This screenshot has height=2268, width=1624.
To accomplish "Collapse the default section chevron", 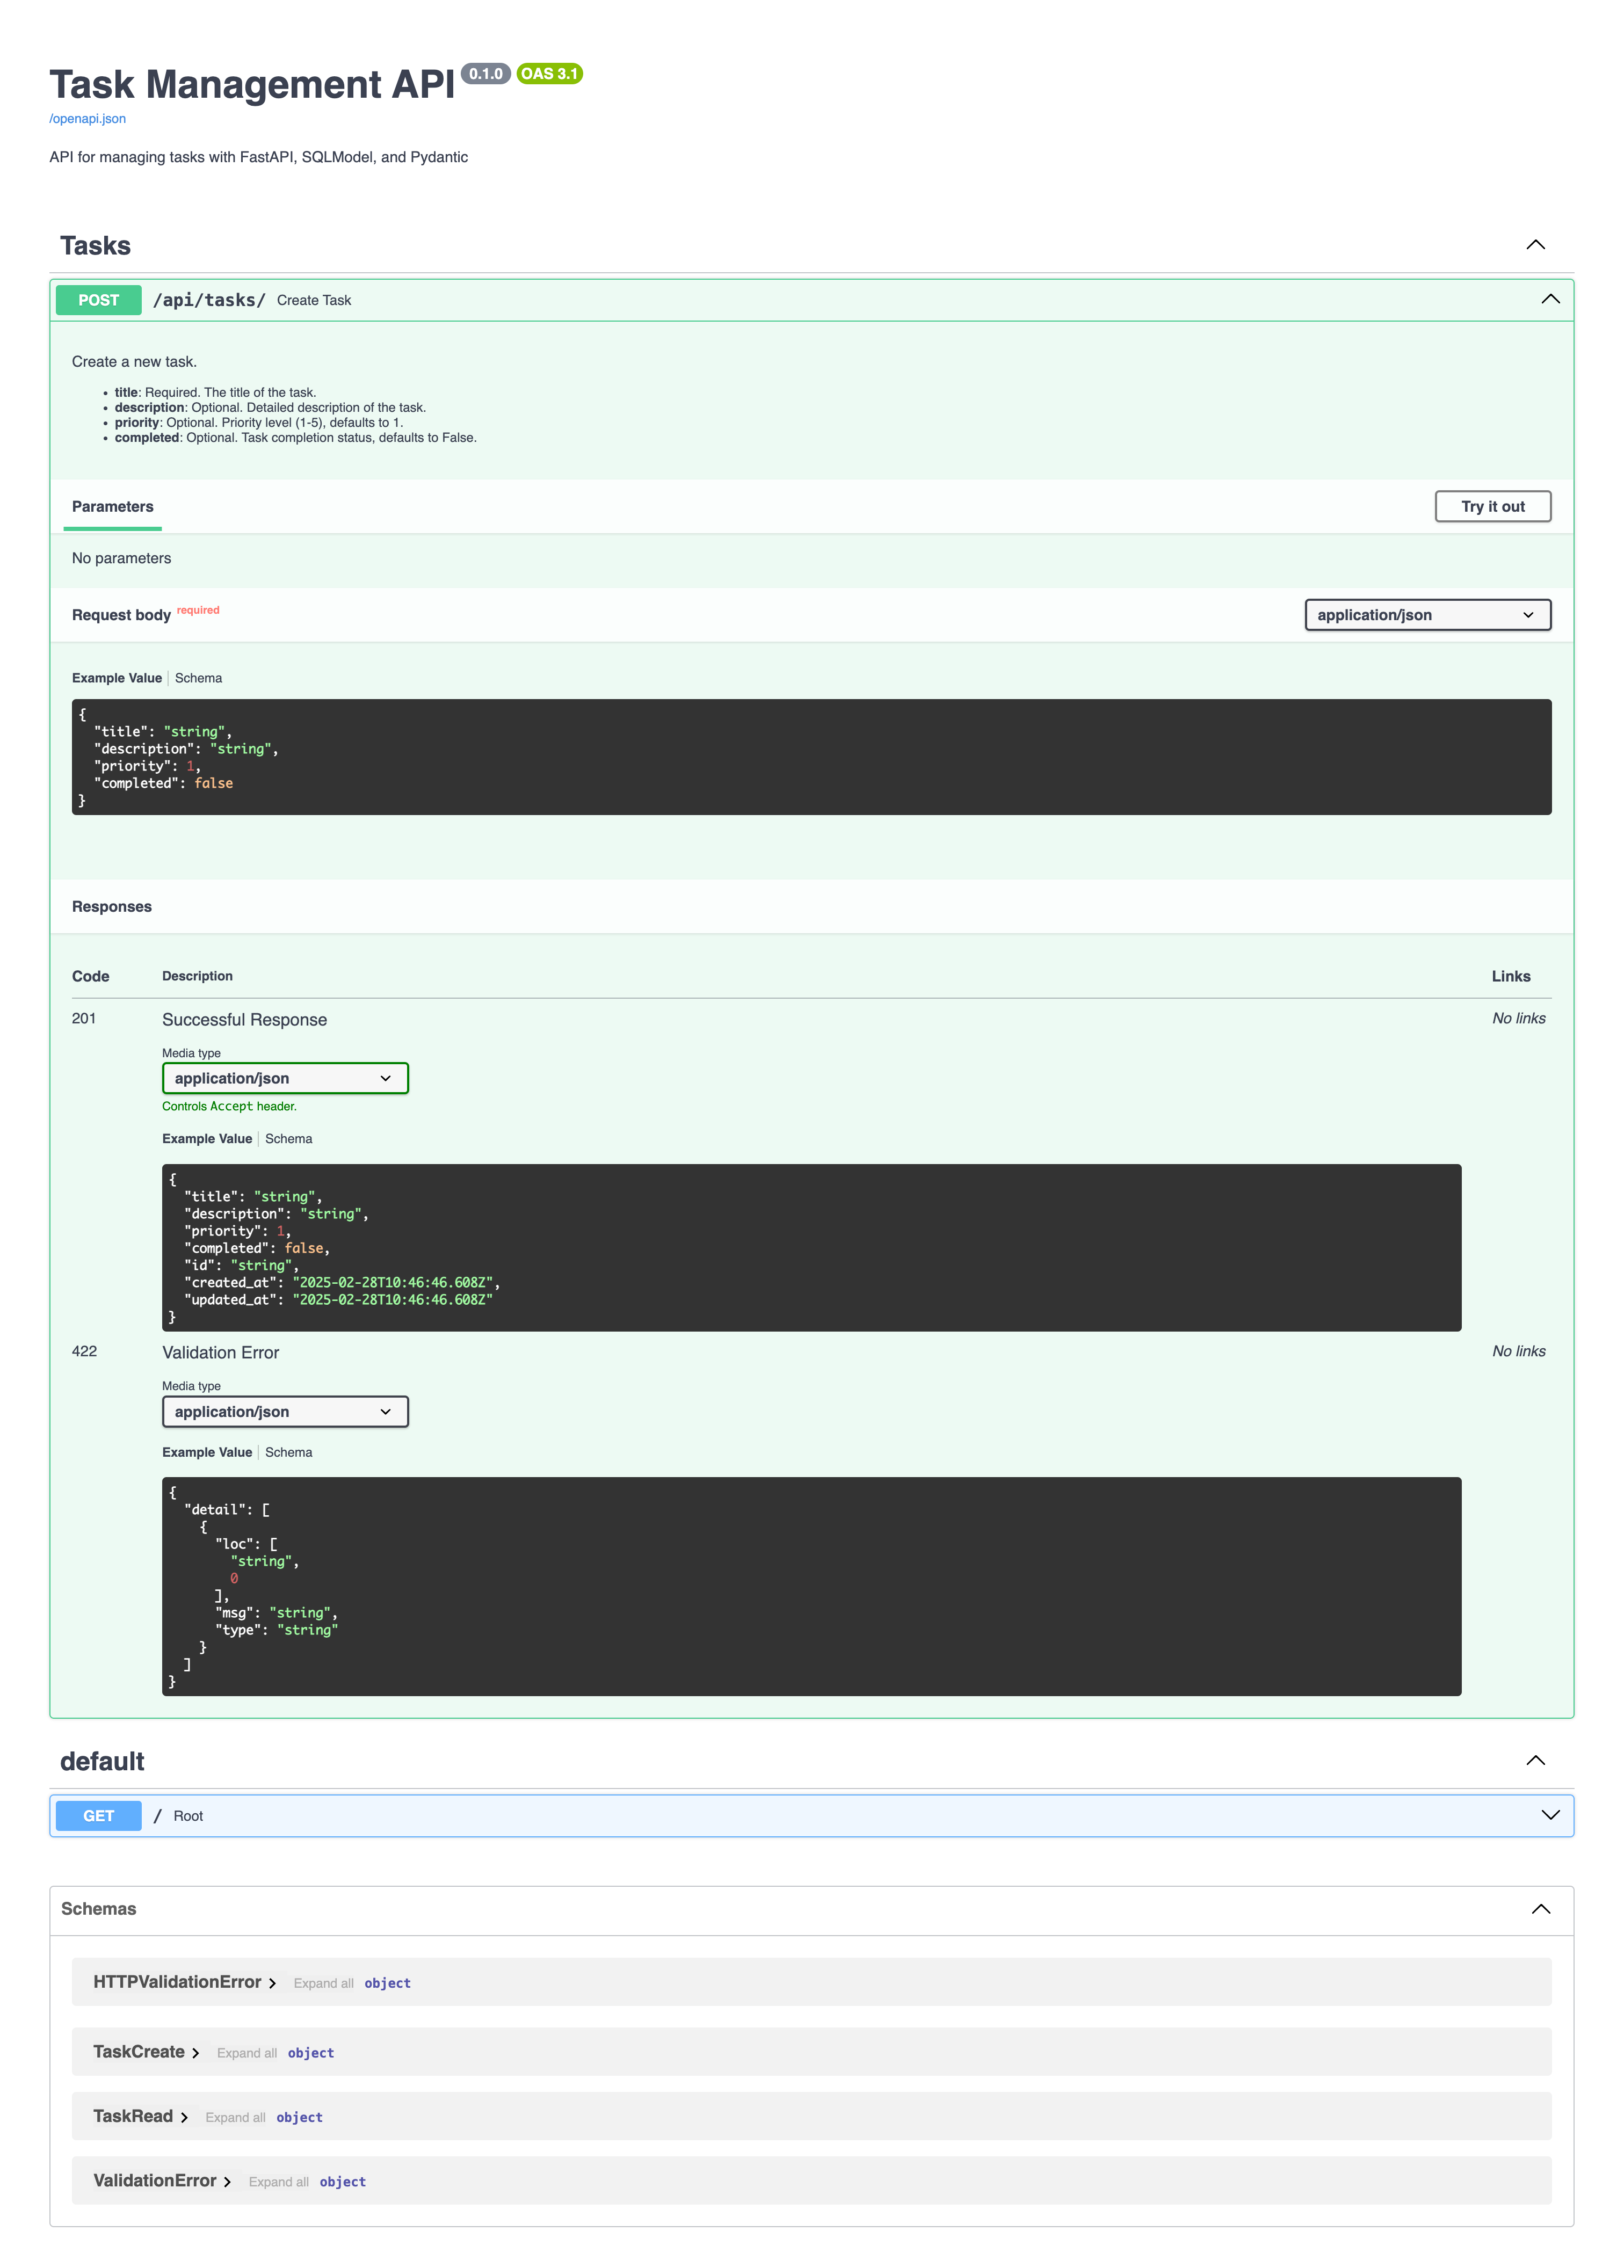I will coord(1535,1760).
